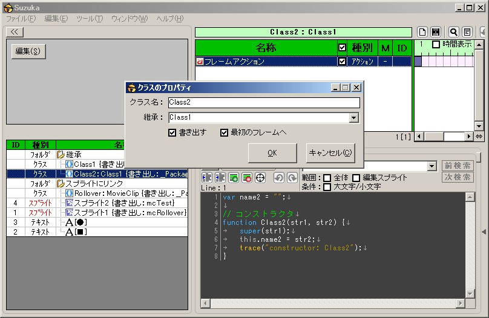
Task: Click the スプライト1 sprite icon
Action: (x=69, y=212)
